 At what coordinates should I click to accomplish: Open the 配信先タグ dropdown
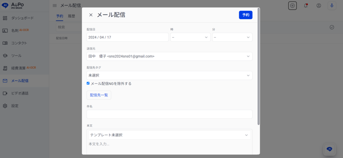169,75
